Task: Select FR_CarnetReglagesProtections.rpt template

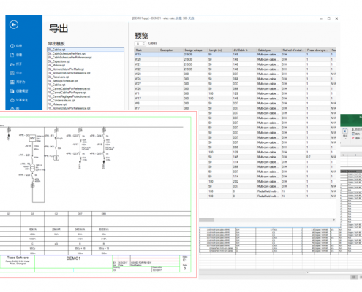Action: [69, 96]
